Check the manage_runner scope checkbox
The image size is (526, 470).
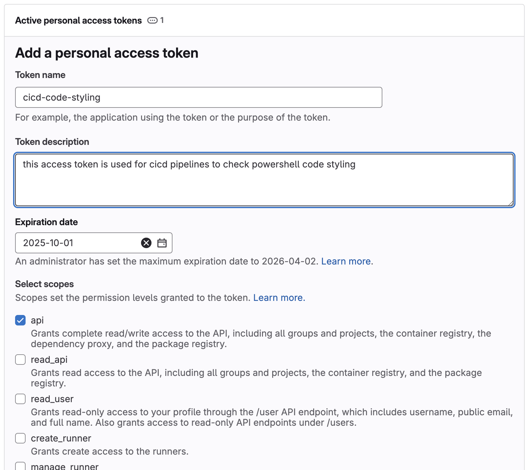pyautogui.click(x=20, y=466)
